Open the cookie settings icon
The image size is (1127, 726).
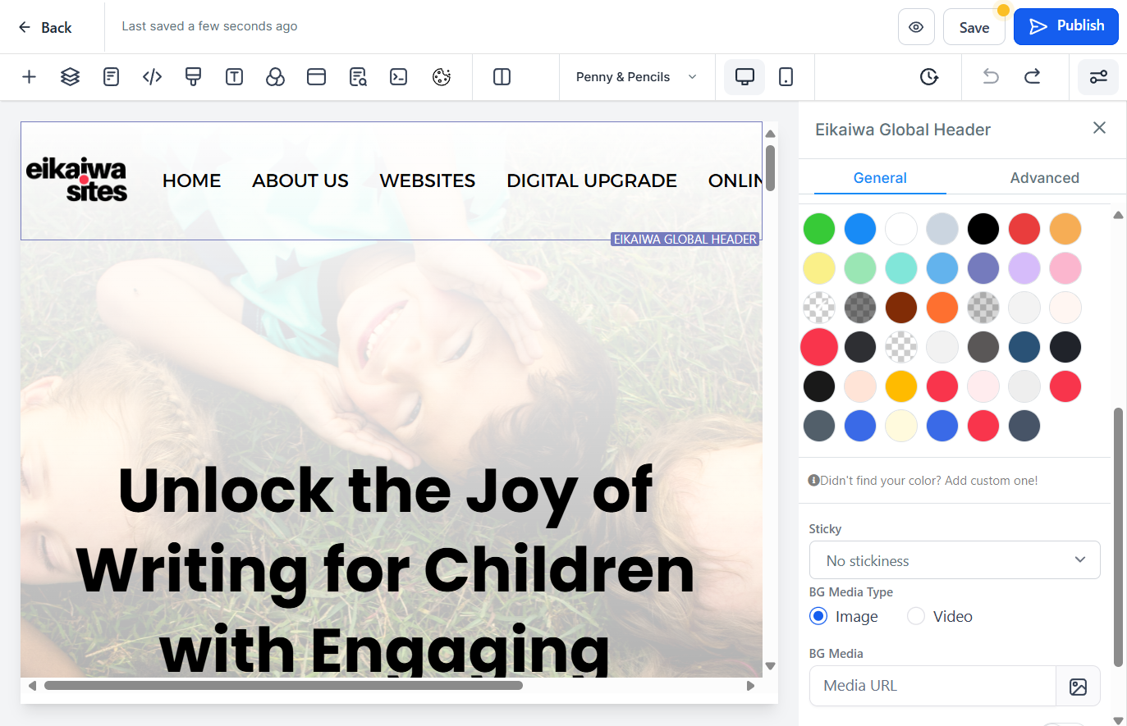[x=442, y=77]
